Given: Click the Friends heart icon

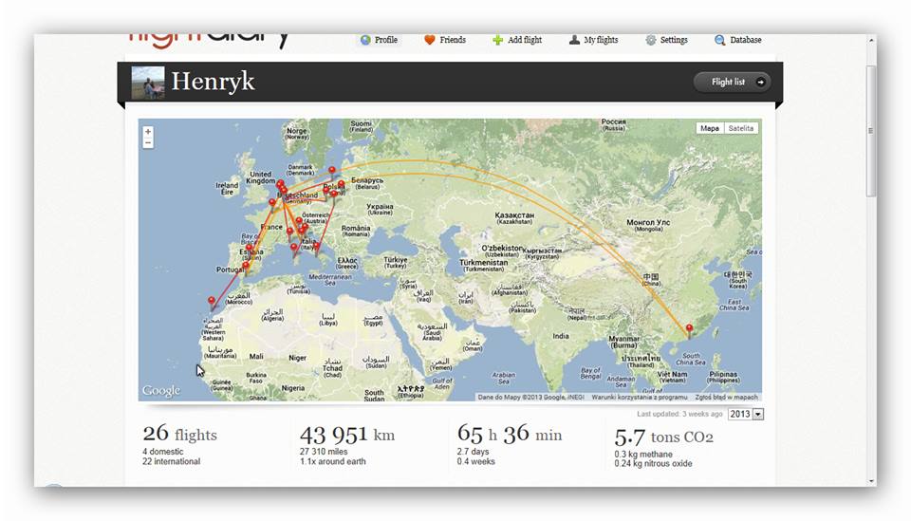Looking at the screenshot, I should click(x=429, y=40).
